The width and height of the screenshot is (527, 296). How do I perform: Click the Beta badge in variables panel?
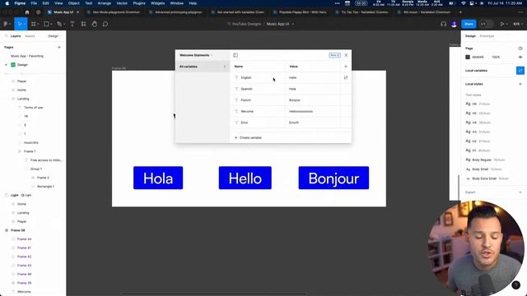[335, 55]
